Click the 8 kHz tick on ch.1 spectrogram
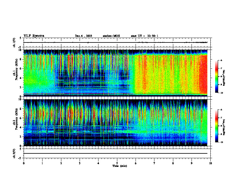The height and width of the screenshot is (183, 237). (21, 59)
